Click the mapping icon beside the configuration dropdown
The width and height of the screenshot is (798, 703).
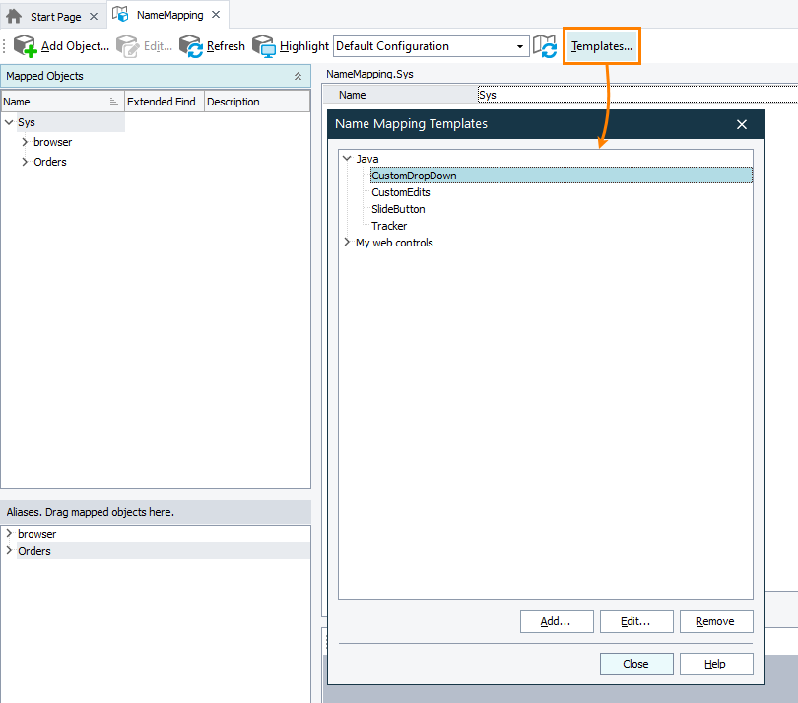coord(545,45)
